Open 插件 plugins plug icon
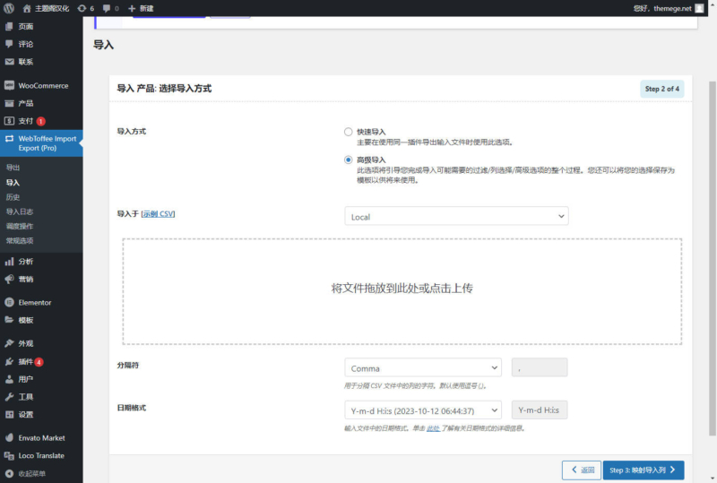The image size is (717, 483). pyautogui.click(x=9, y=362)
